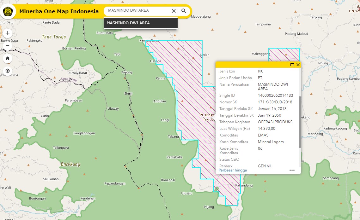Click the Pepandungan place label
The width and height of the screenshot is (360, 220).
point(115,183)
